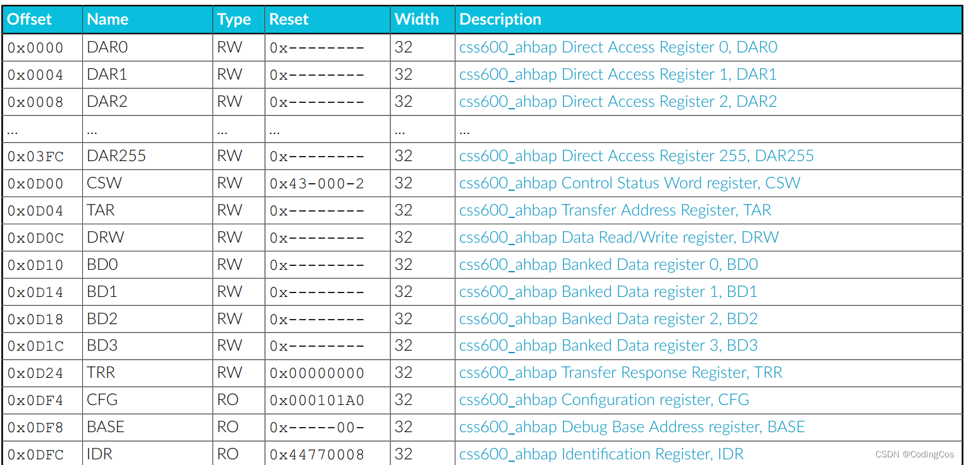Open the Direct Access Register 2, DAR2 link
Viewport: 964px width, 465px height.
[x=618, y=102]
